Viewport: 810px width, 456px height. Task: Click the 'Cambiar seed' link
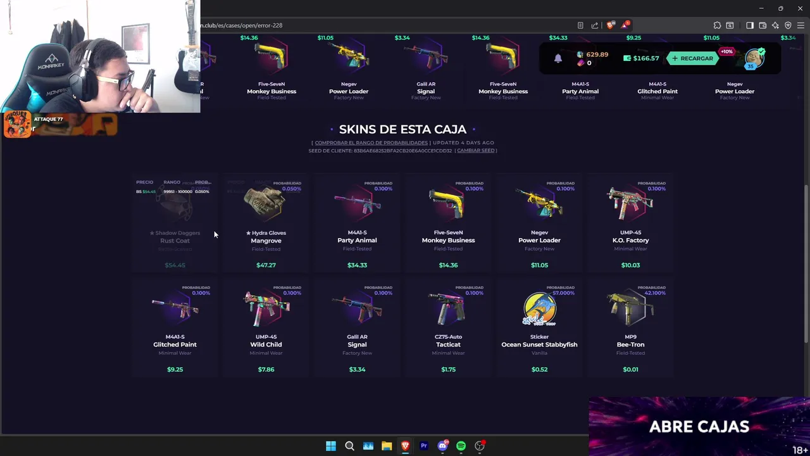(x=475, y=151)
